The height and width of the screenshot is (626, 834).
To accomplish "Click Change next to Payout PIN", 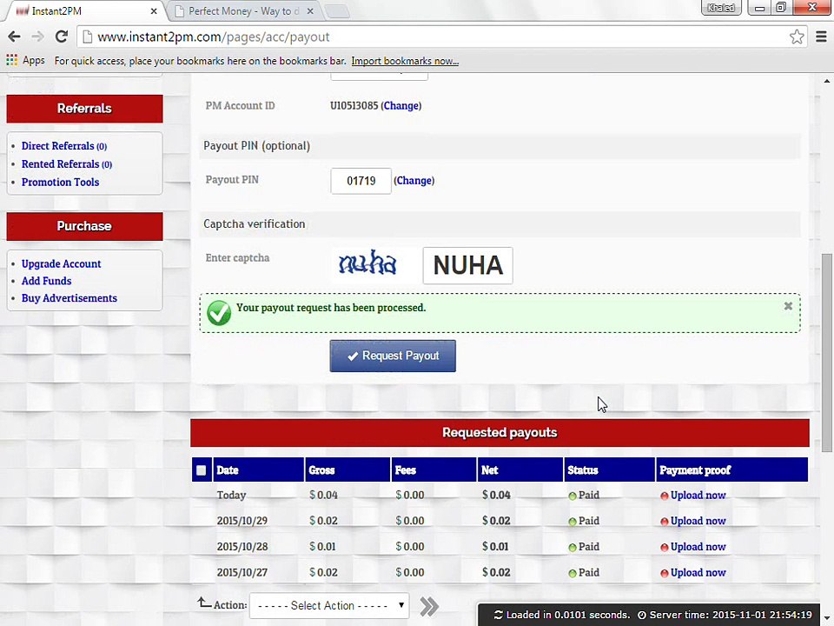I will 414,181.
